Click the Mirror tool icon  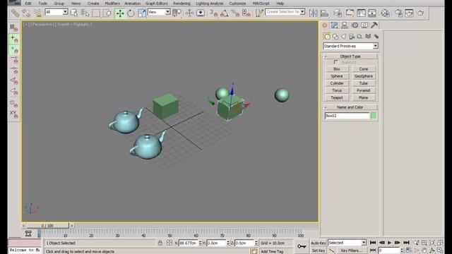pyautogui.click(x=313, y=13)
